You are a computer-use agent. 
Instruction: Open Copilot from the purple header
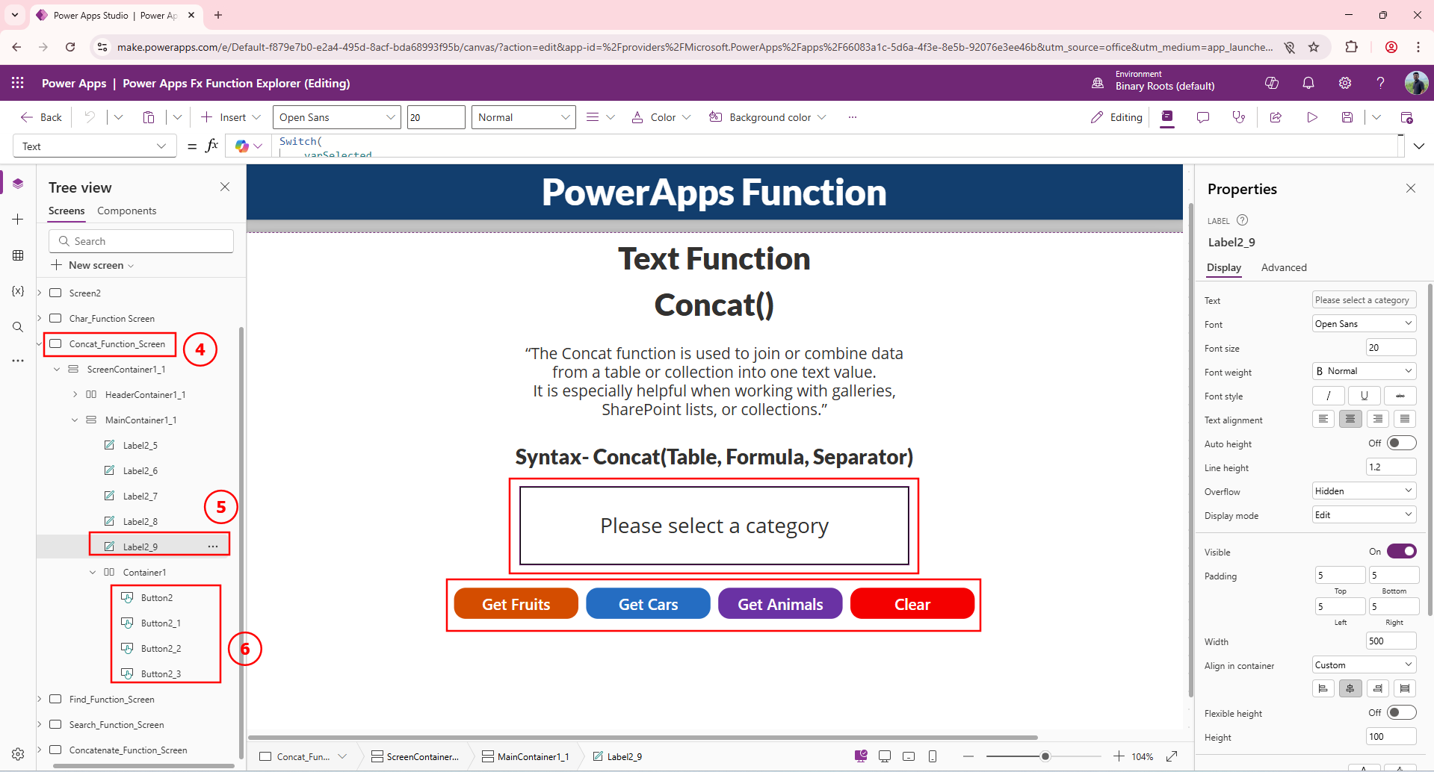coord(1272,83)
